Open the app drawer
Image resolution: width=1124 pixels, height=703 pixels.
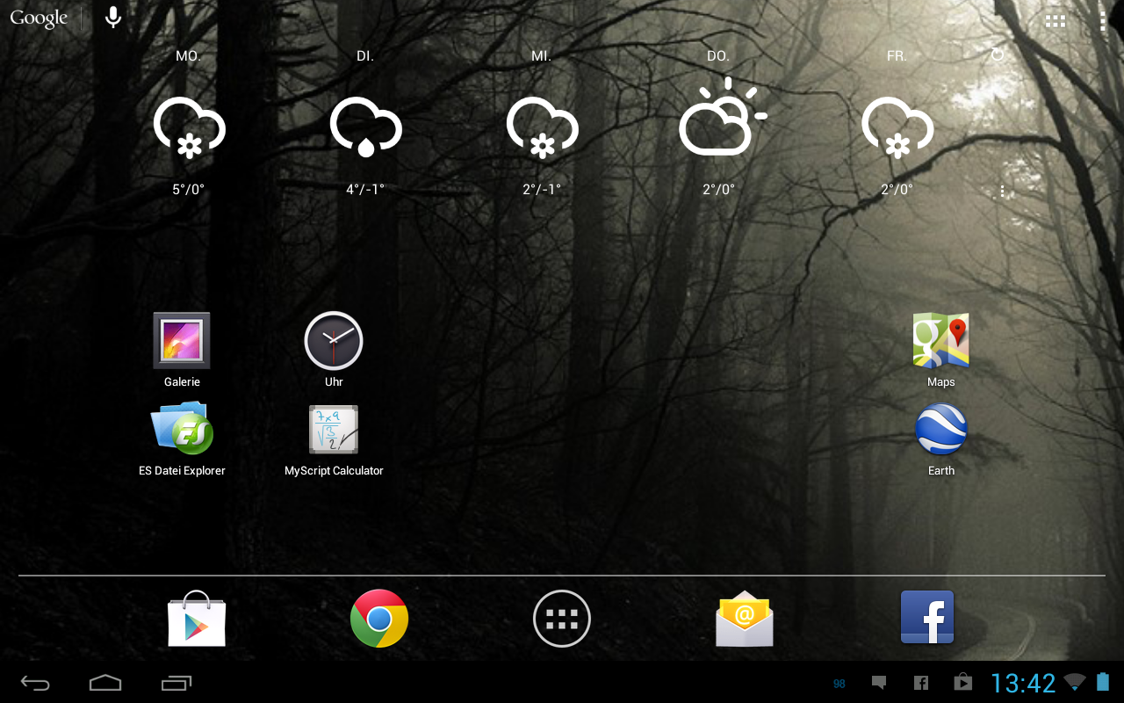[562, 619]
